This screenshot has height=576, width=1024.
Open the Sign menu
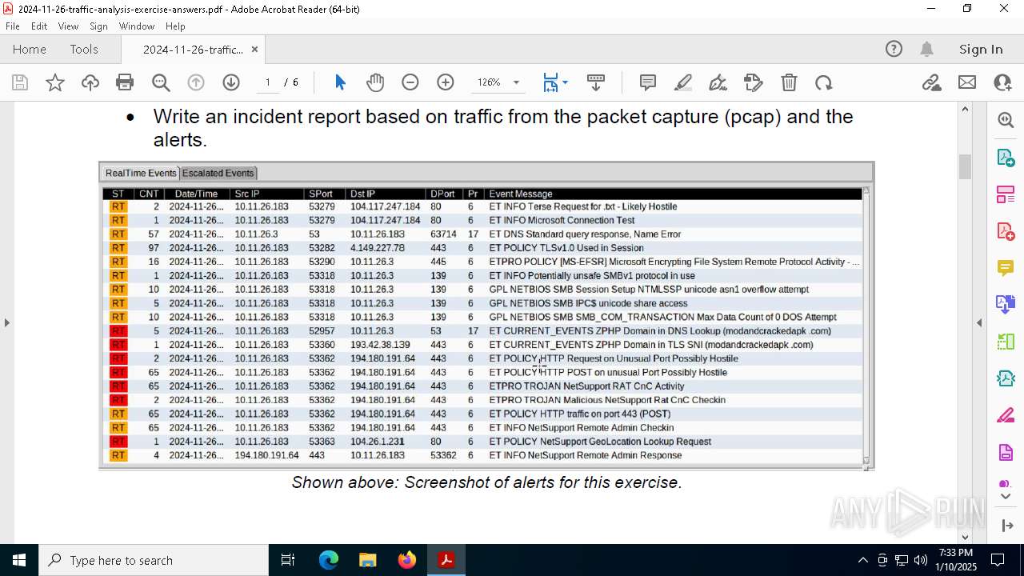click(99, 26)
